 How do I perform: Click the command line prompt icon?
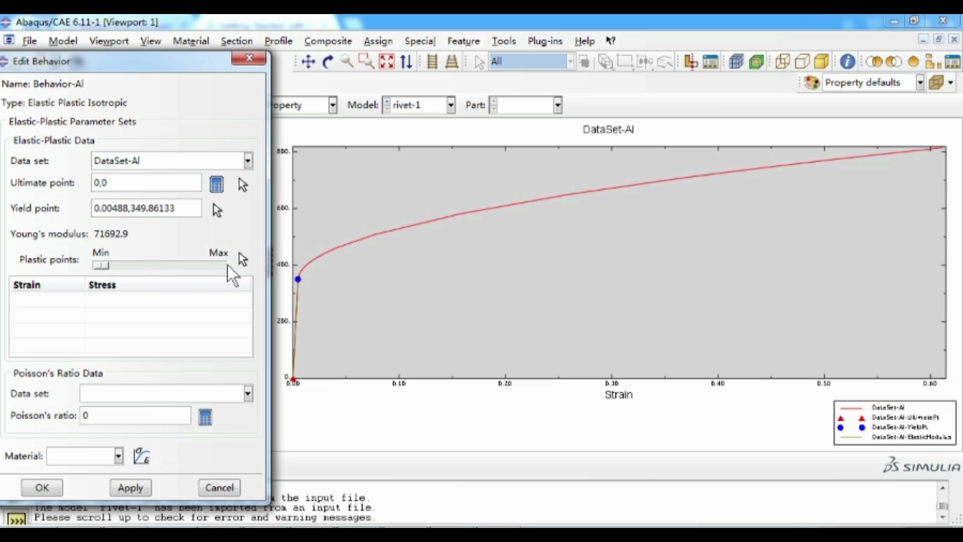17,519
